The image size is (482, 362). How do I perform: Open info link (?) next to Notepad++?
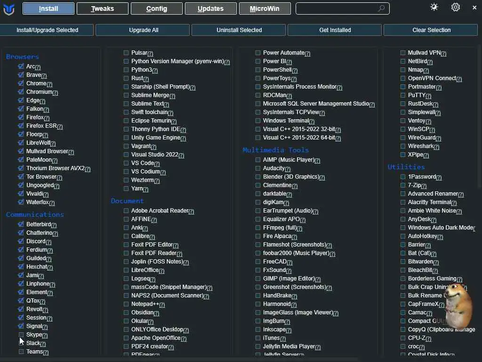click(162, 305)
